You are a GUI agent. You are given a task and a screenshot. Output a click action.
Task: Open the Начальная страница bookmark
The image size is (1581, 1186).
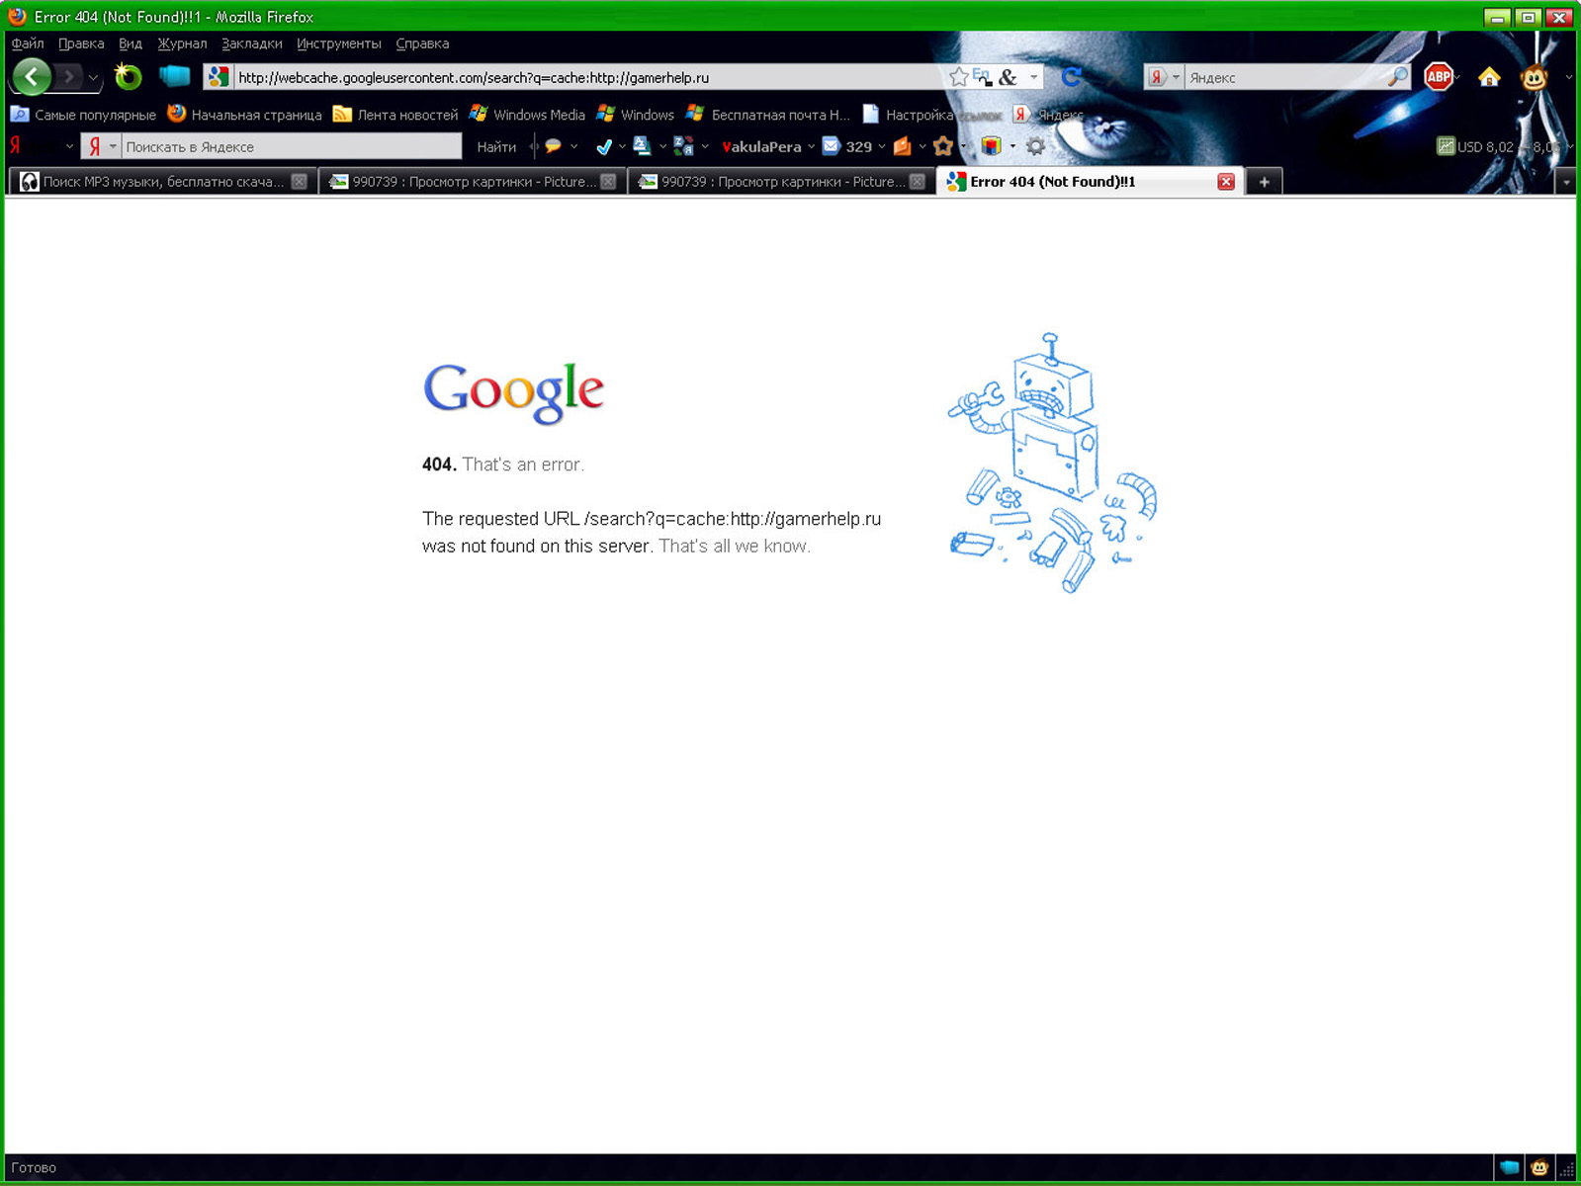point(244,115)
